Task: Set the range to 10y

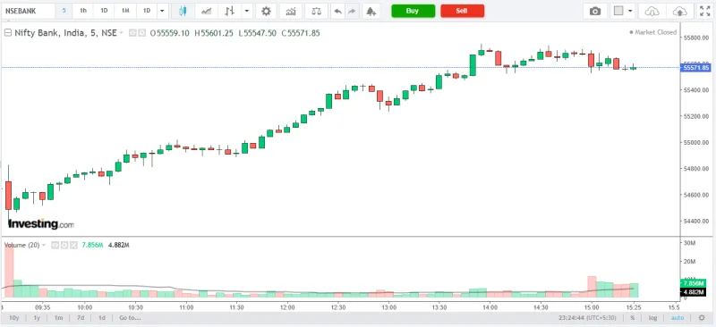Action: [x=14, y=318]
